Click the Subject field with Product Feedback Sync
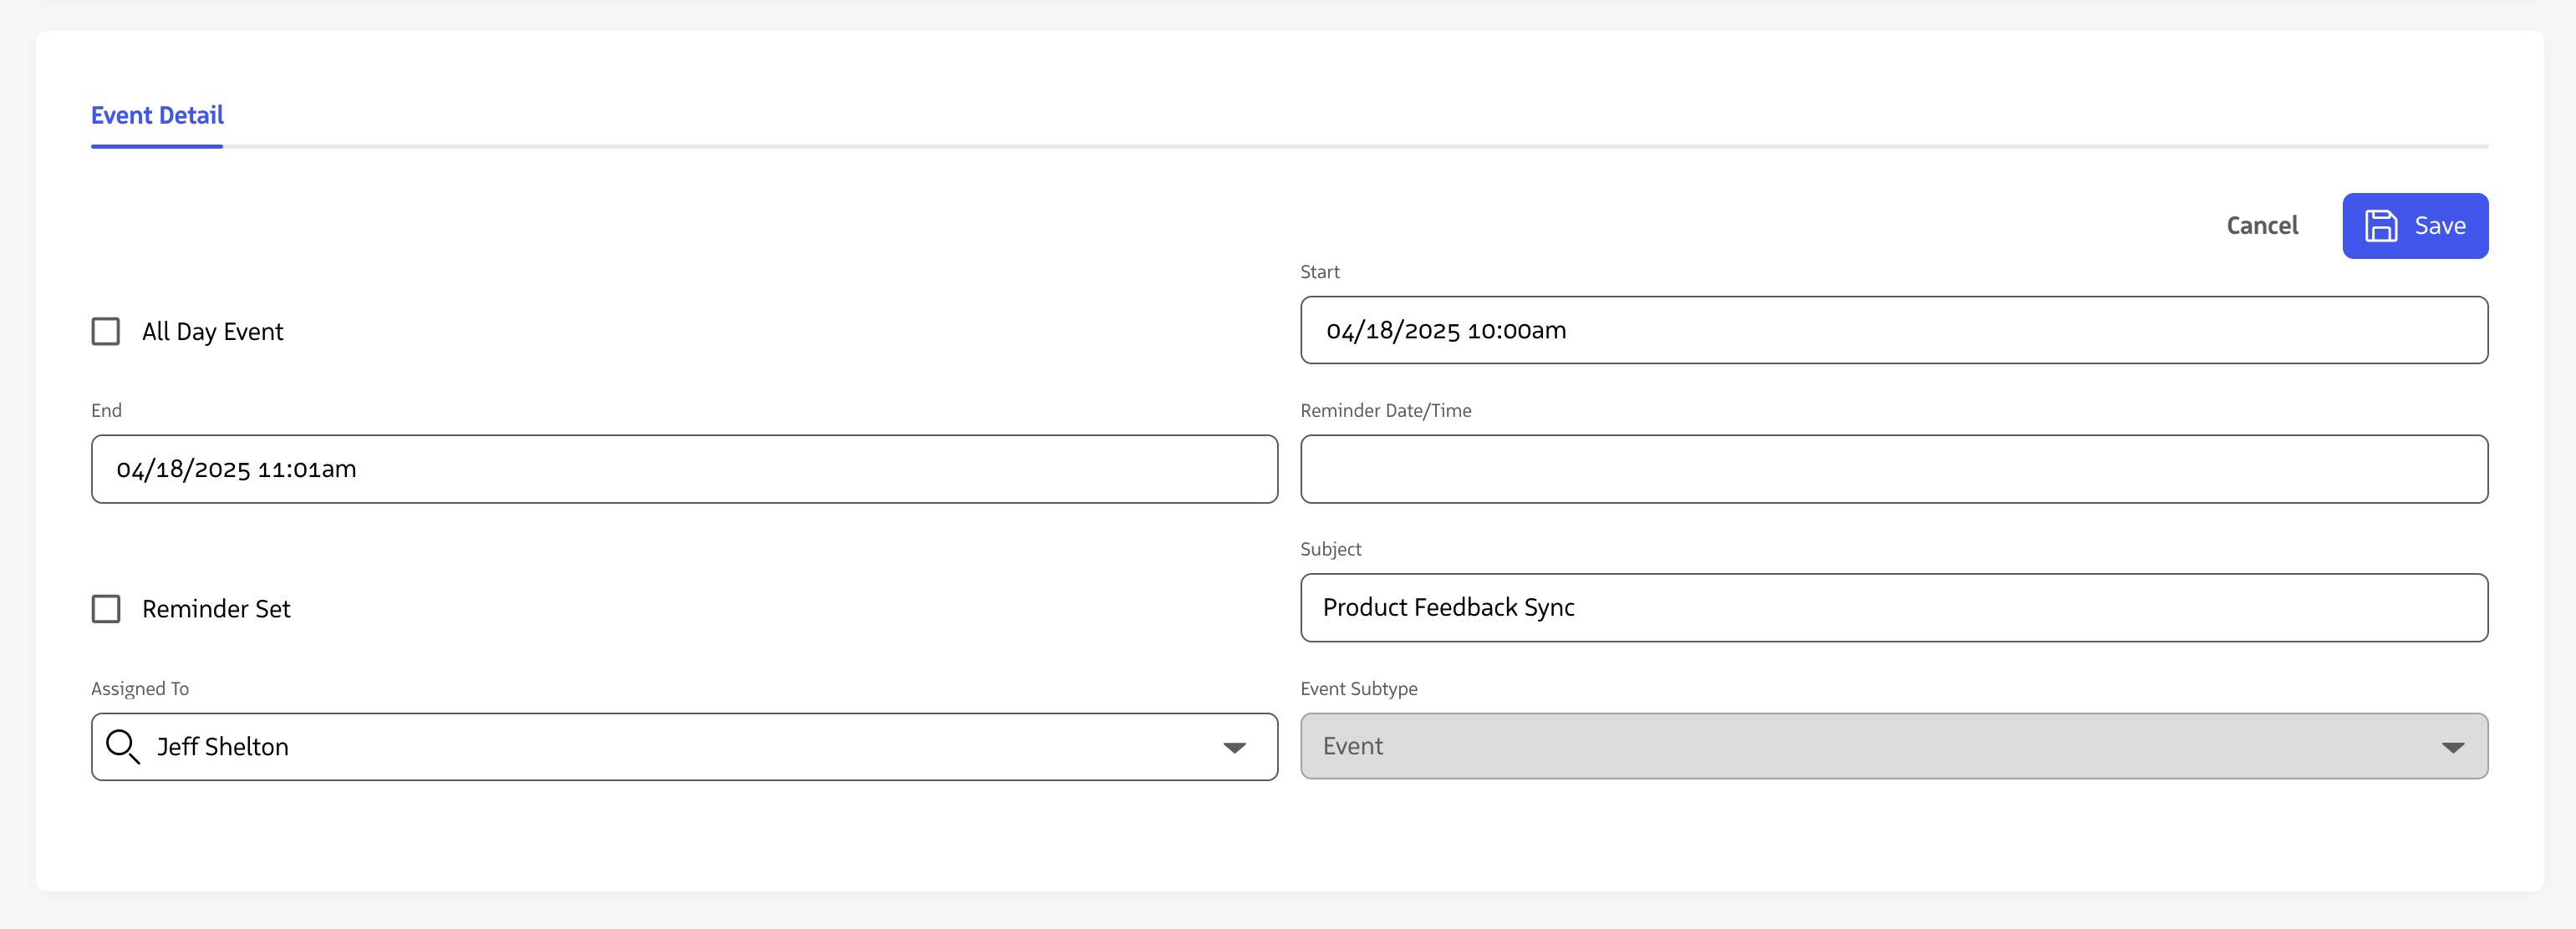 pos(1893,608)
